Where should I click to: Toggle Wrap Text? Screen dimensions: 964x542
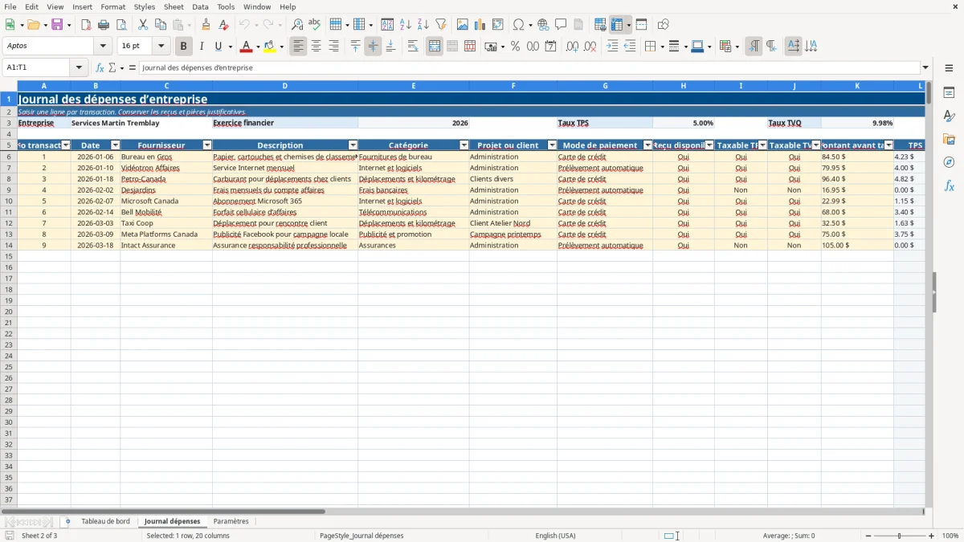coord(413,47)
